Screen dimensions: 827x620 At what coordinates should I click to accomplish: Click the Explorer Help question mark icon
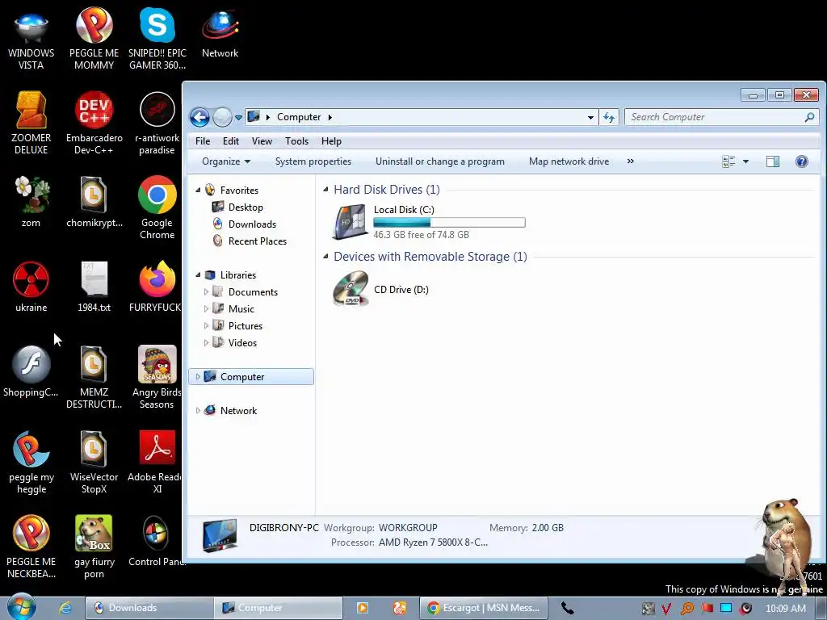click(x=802, y=161)
